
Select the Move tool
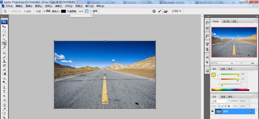coord(4,27)
